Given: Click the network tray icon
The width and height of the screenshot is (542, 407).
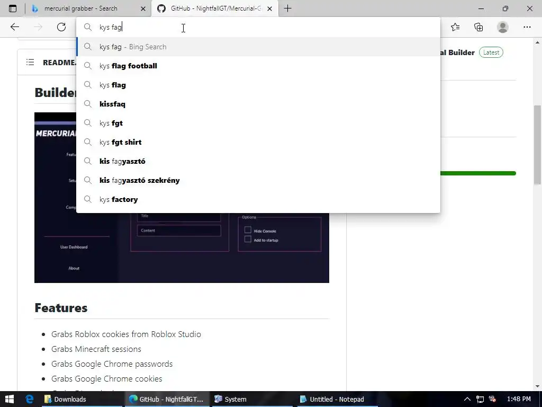Looking at the screenshot, I should tap(480, 400).
